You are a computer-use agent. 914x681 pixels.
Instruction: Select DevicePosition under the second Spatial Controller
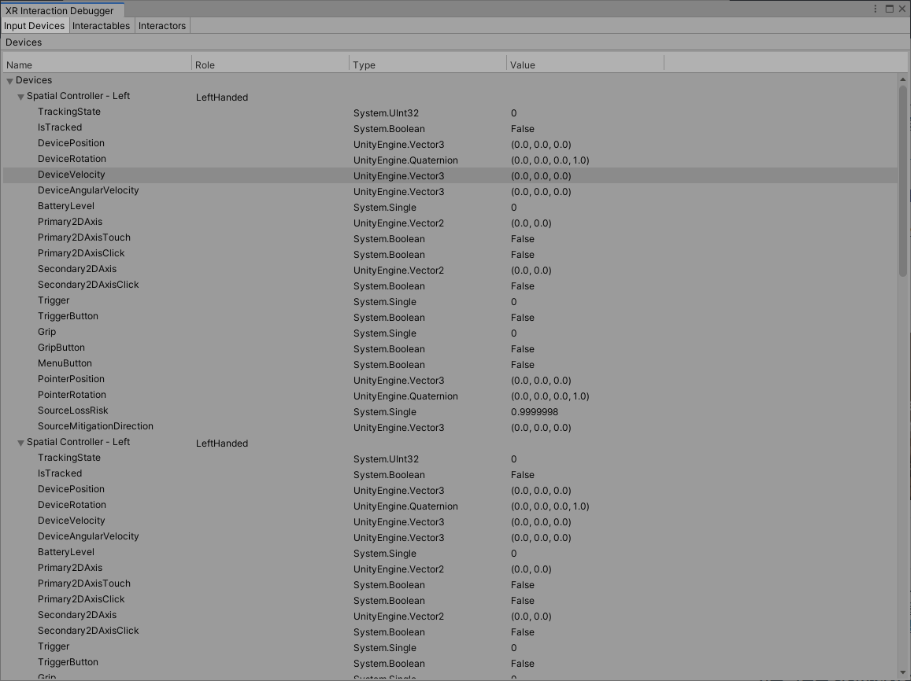(x=450, y=490)
